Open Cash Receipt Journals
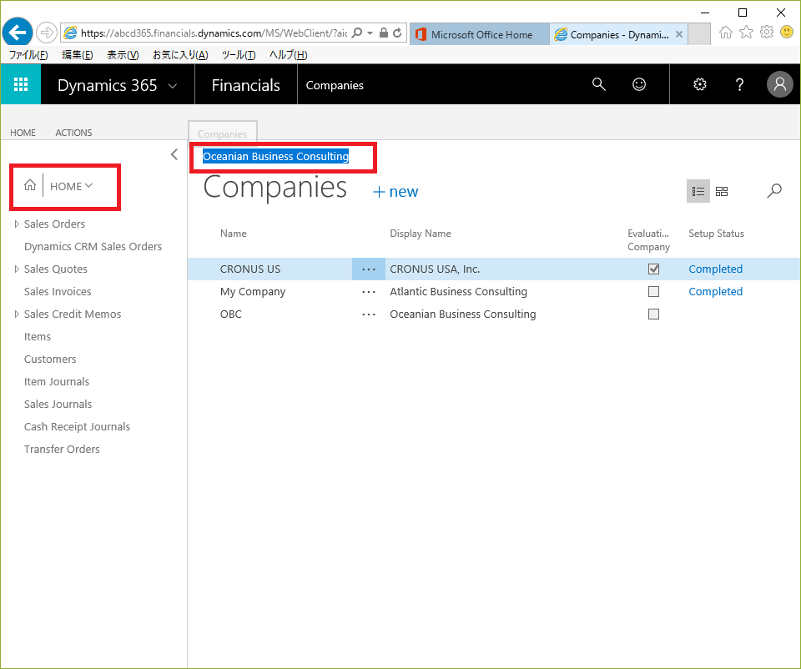Viewport: 801px width, 669px height. point(77,426)
